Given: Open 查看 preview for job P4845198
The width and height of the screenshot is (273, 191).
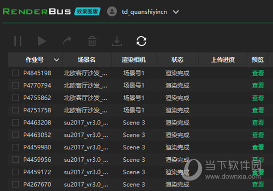Looking at the screenshot, I should (258, 73).
